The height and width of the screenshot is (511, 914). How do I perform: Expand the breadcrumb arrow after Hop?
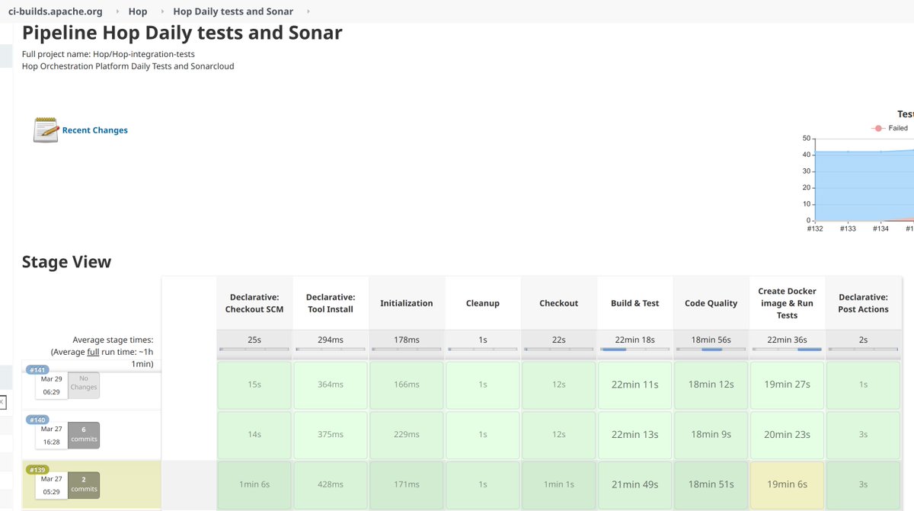pos(163,11)
